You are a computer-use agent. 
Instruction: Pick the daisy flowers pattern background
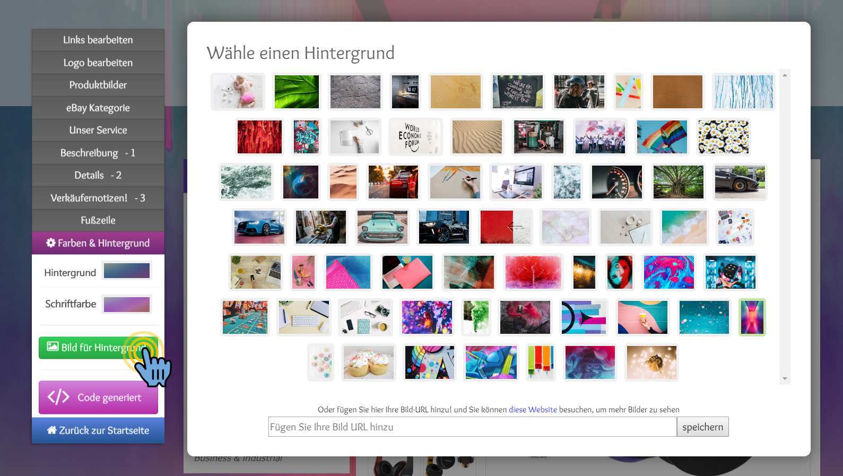(723, 137)
